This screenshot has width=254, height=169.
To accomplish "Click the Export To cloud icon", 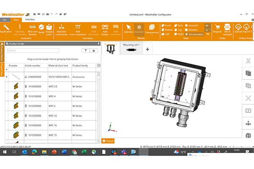I will pos(246,29).
